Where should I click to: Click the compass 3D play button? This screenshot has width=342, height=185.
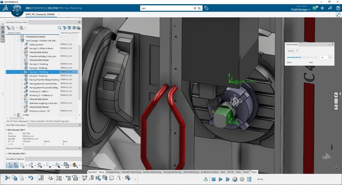pos(17,11)
